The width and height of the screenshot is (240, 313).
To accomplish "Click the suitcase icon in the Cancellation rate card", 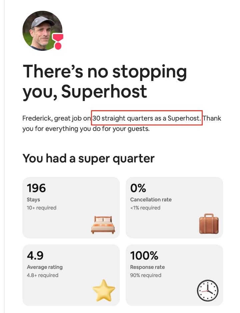I will point(209,224).
